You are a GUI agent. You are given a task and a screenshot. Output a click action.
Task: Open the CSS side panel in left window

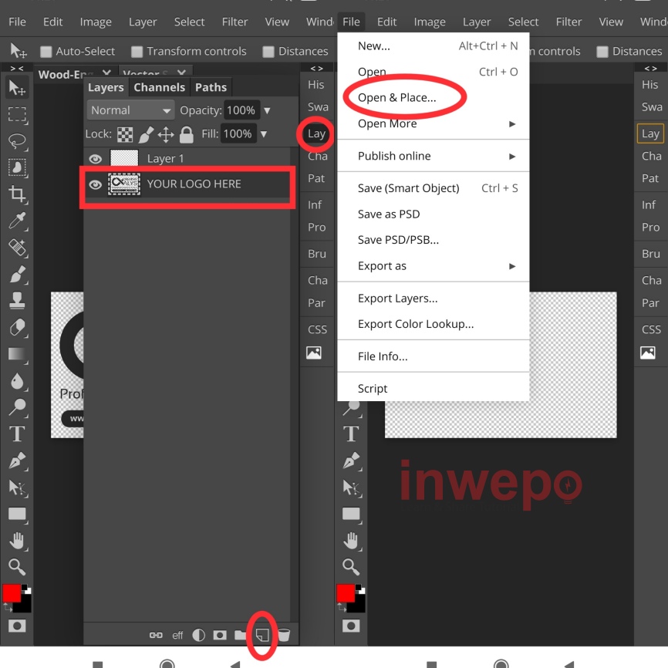click(317, 329)
